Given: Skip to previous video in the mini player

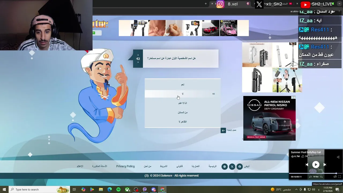Looking at the screenshot, I should click(x=307, y=165).
